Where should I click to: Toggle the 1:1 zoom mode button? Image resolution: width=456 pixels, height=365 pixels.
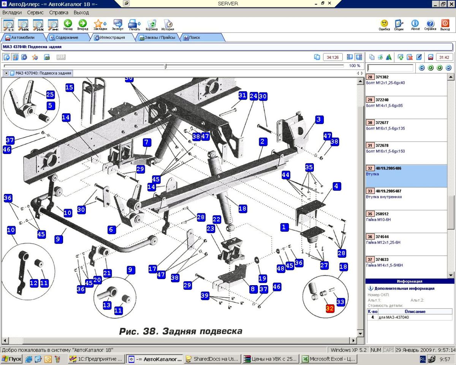(x=8, y=24)
